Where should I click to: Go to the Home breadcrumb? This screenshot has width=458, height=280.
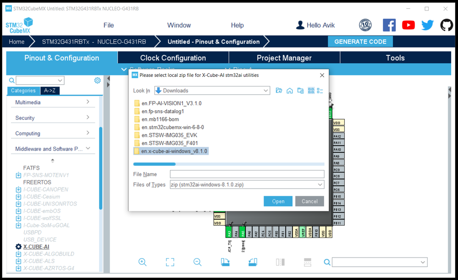pyautogui.click(x=17, y=42)
